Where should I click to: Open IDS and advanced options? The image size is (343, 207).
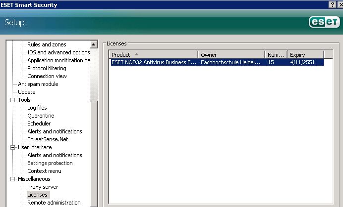pyautogui.click(x=58, y=52)
